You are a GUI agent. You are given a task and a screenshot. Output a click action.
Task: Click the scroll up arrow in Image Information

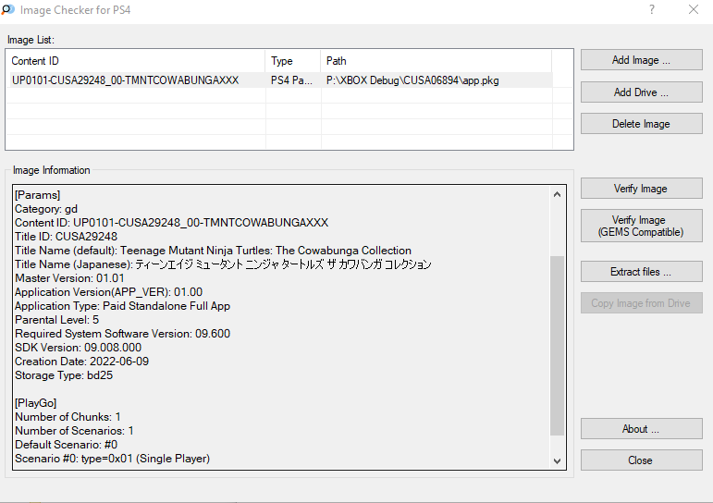coord(557,195)
